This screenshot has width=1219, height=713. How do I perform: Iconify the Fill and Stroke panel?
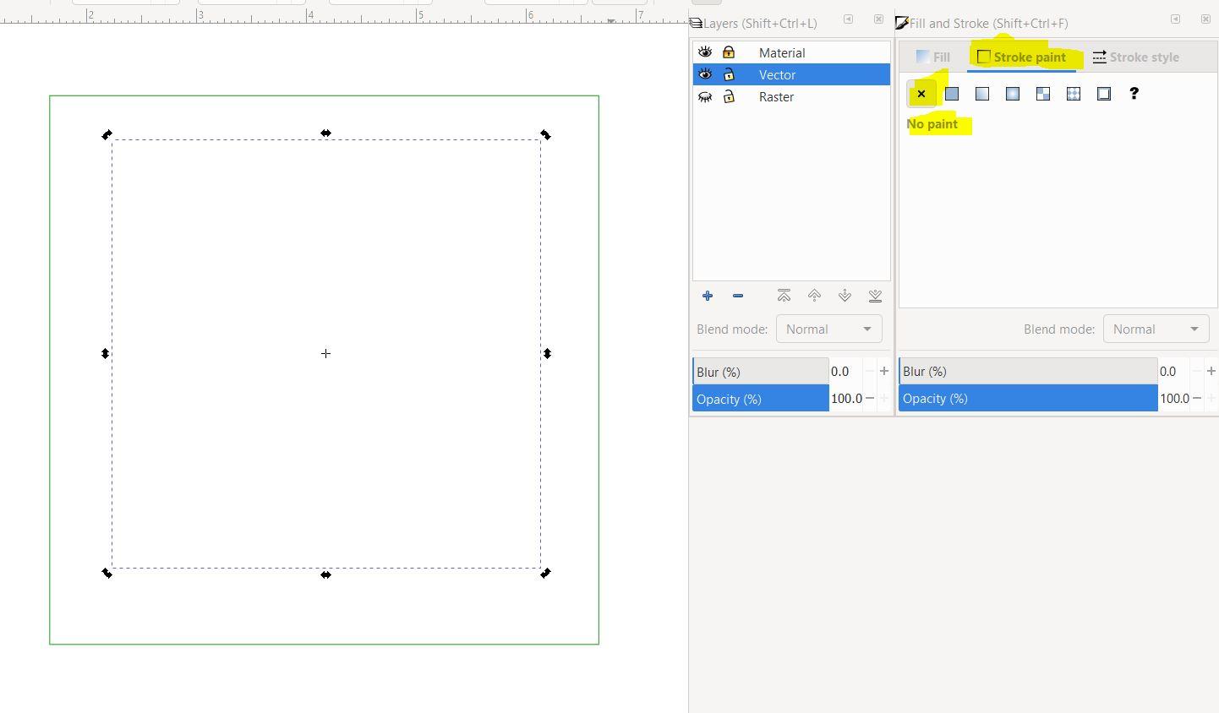[1175, 19]
